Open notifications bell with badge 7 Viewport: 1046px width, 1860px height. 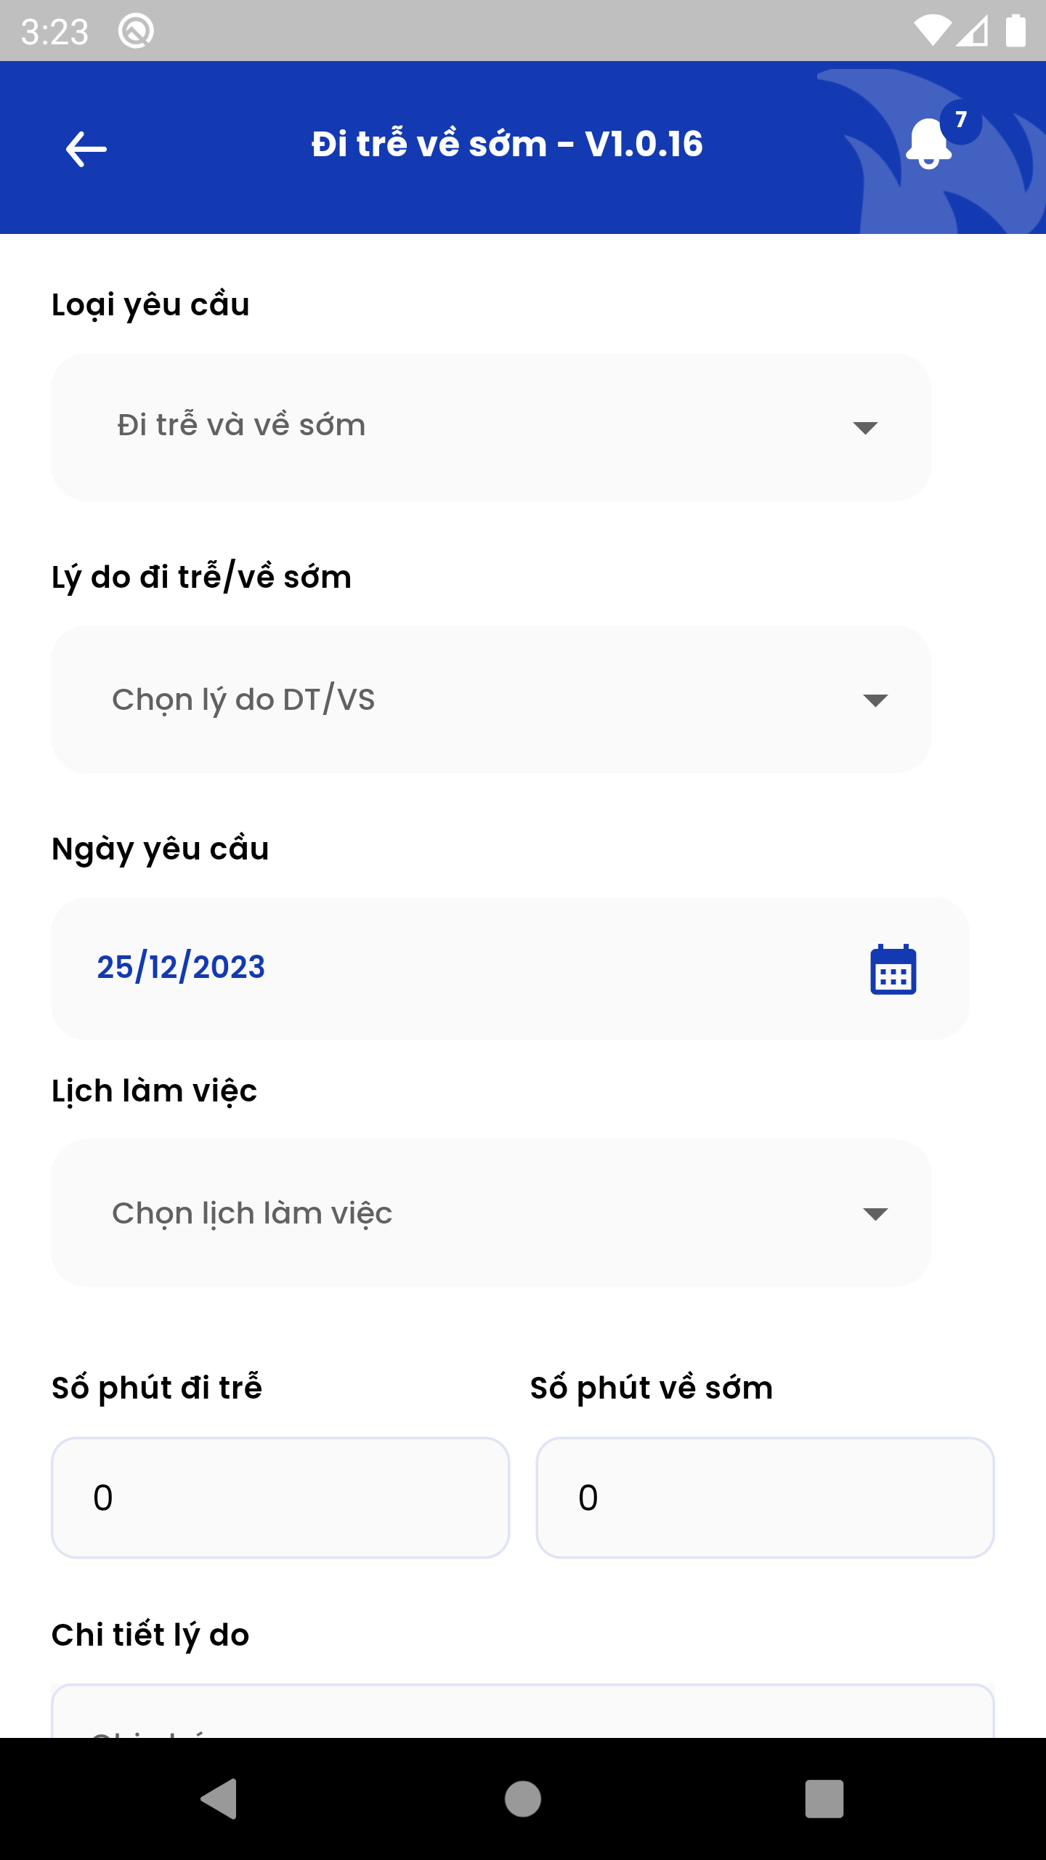(x=928, y=144)
